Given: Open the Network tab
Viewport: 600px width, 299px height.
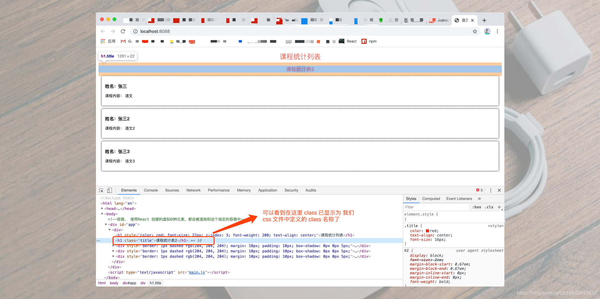Looking at the screenshot, I should click(x=193, y=190).
